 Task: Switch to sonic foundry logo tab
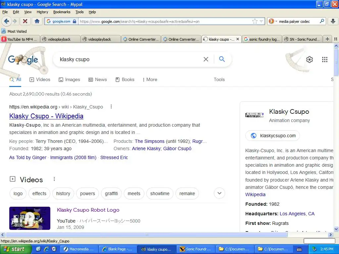[262, 39]
